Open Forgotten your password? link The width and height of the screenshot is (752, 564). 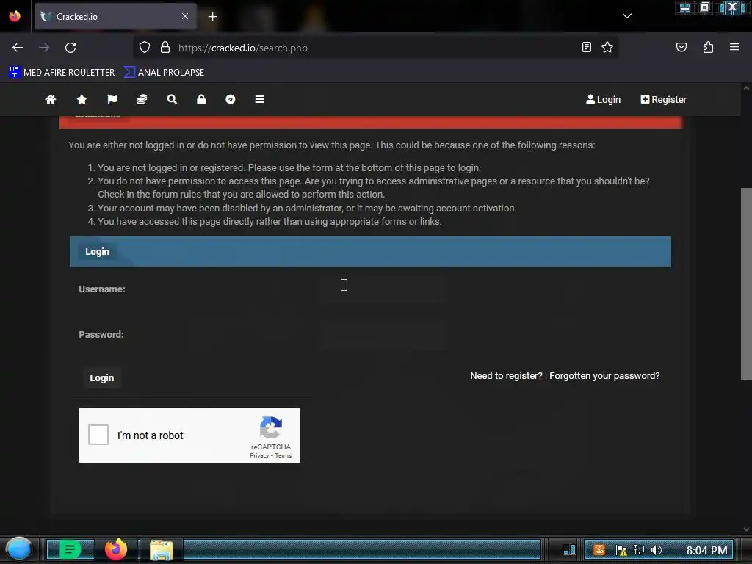click(604, 376)
